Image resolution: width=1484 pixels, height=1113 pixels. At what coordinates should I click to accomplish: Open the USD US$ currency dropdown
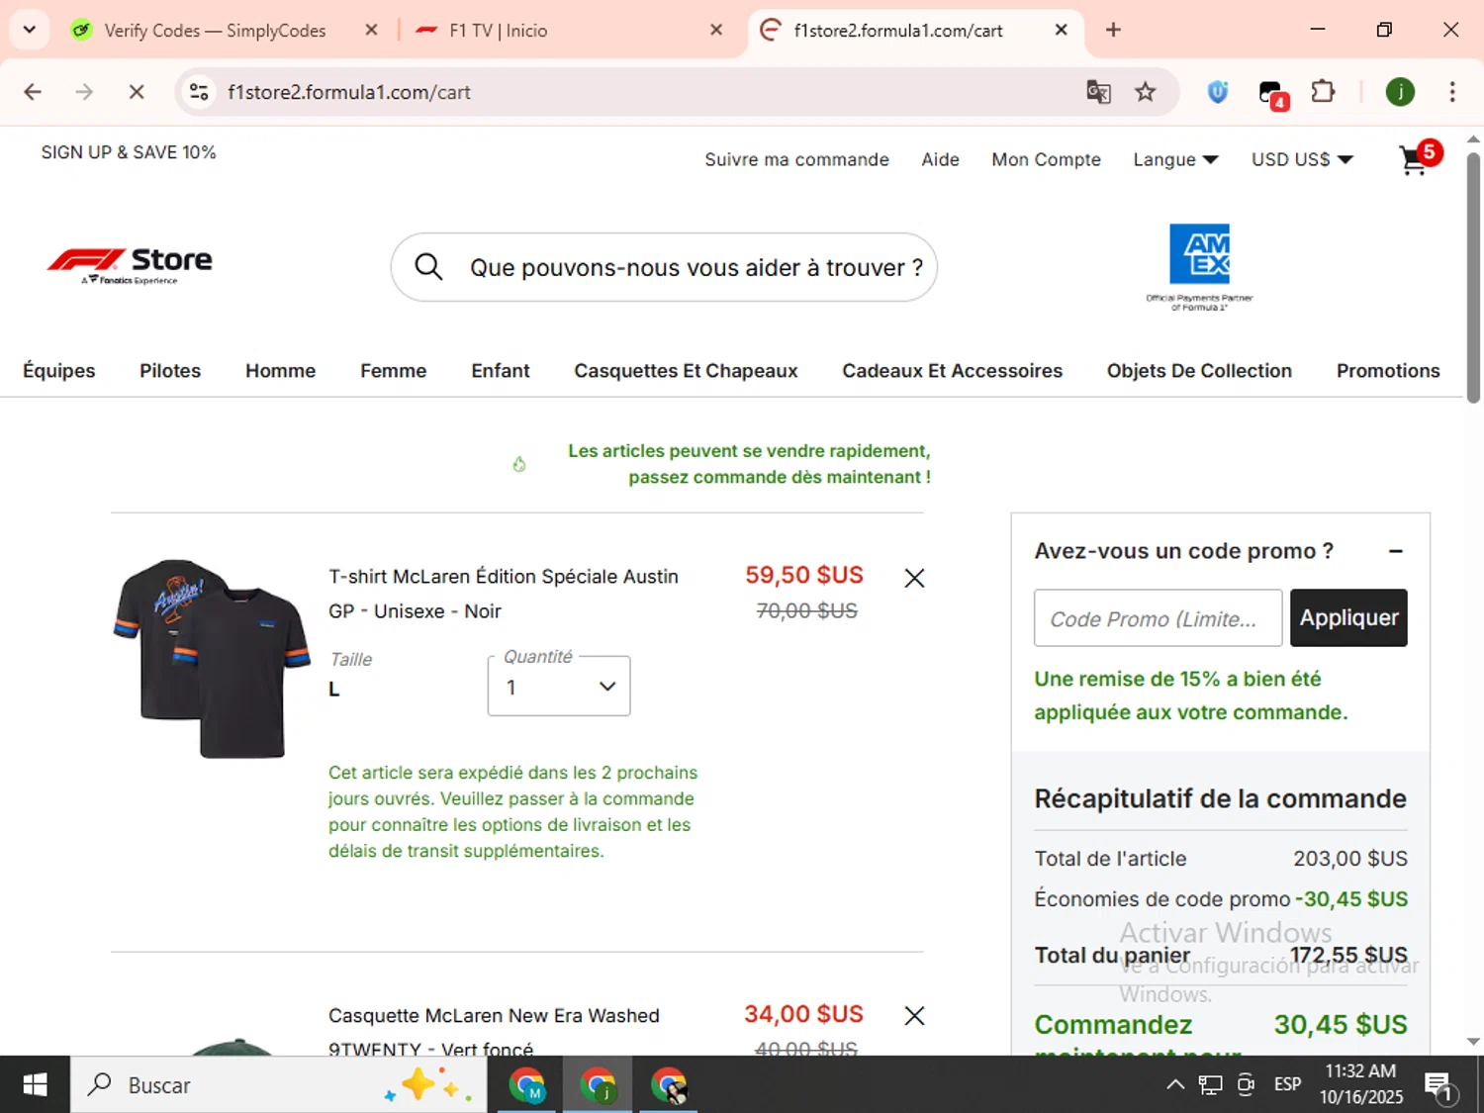[1302, 159]
